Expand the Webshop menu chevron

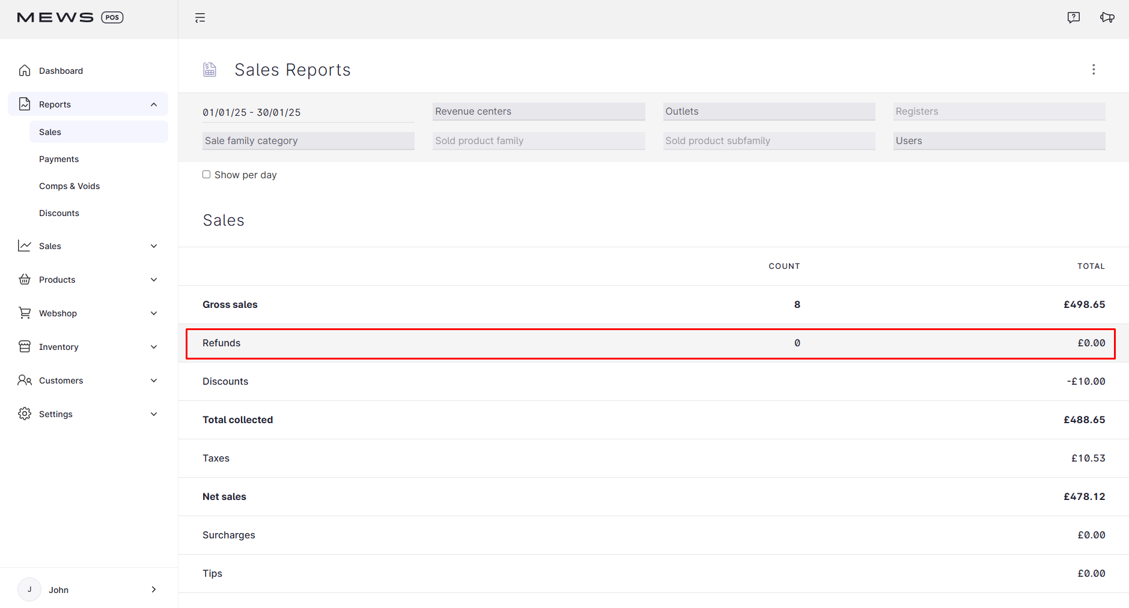154,313
